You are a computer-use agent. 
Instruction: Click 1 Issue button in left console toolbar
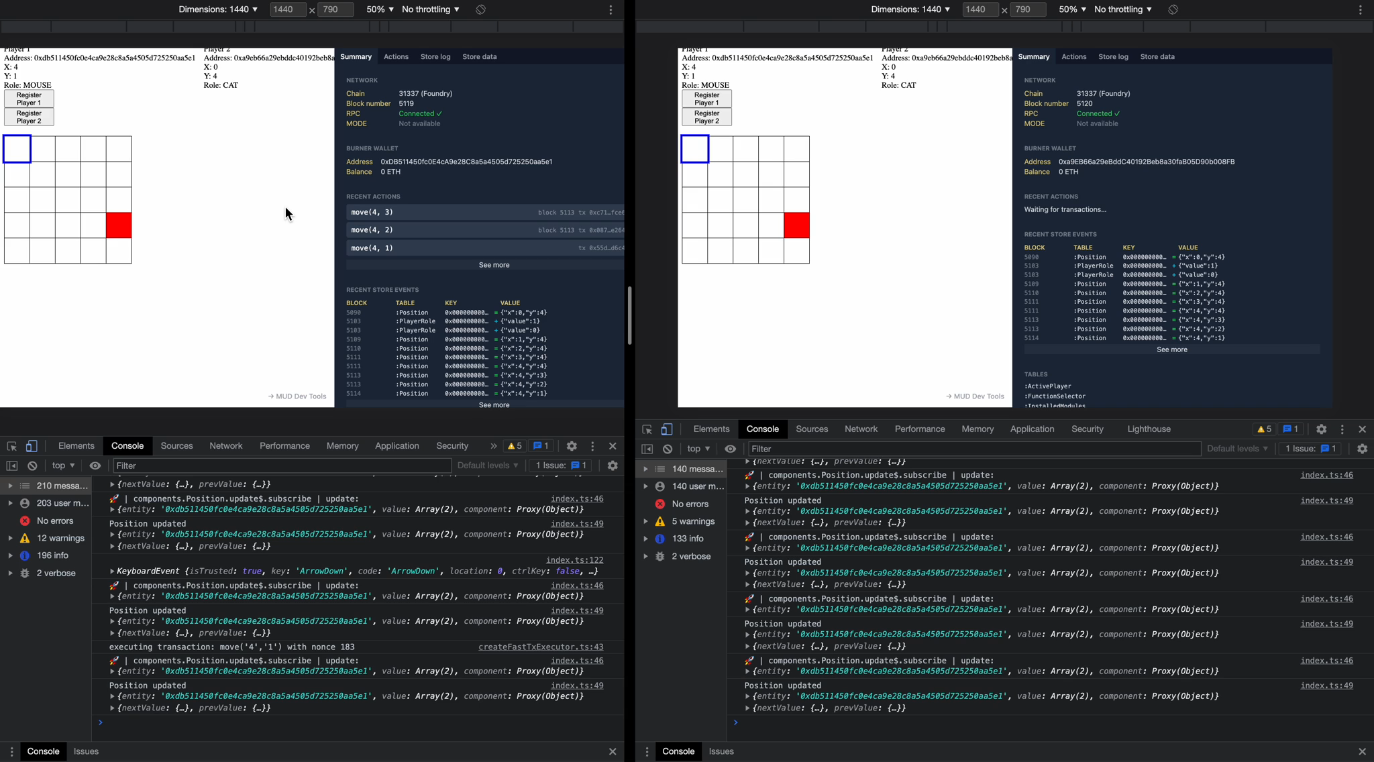click(x=562, y=466)
